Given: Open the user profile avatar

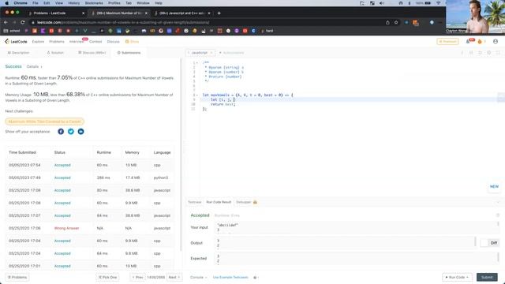Looking at the screenshot, I should pyautogui.click(x=496, y=42).
